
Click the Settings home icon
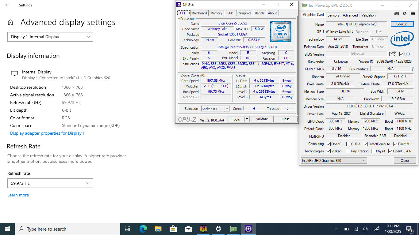tap(10, 22)
